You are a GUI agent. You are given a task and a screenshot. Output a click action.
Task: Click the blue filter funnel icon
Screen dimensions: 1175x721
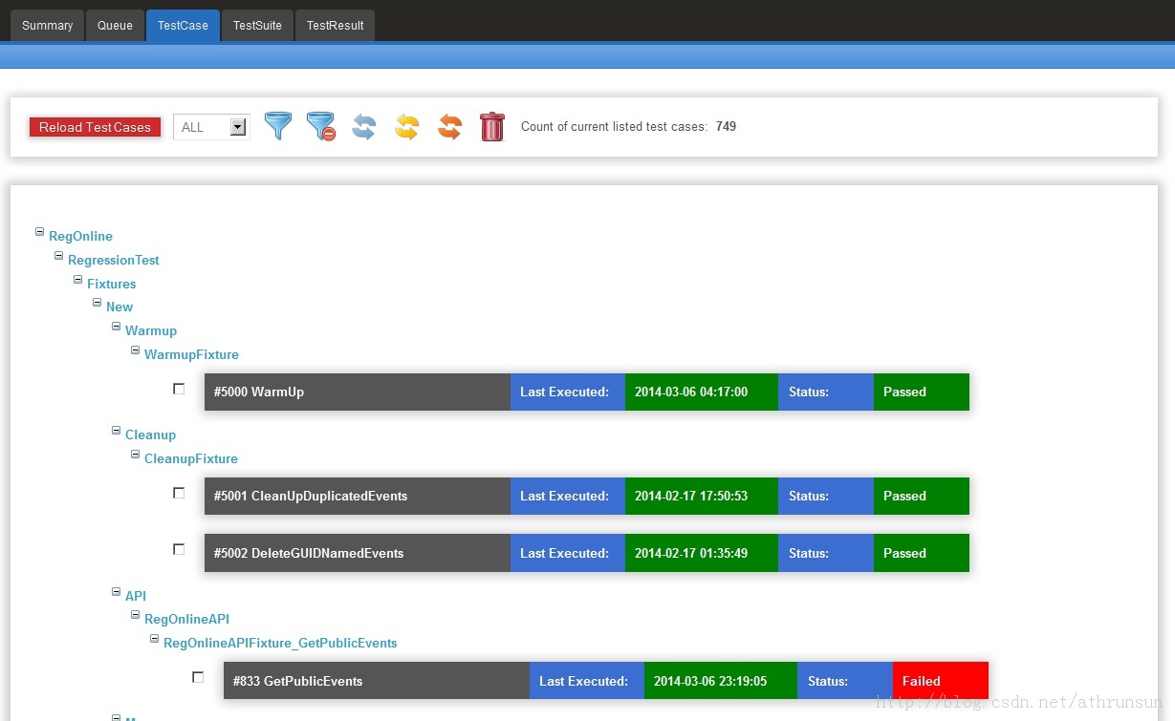277,126
